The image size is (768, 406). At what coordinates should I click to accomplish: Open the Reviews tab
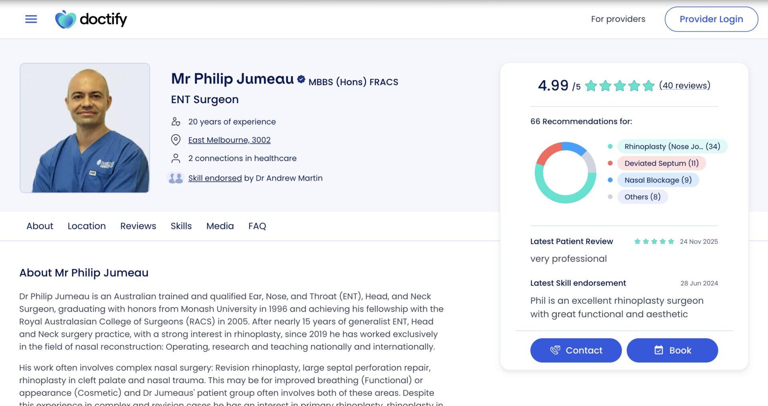138,226
